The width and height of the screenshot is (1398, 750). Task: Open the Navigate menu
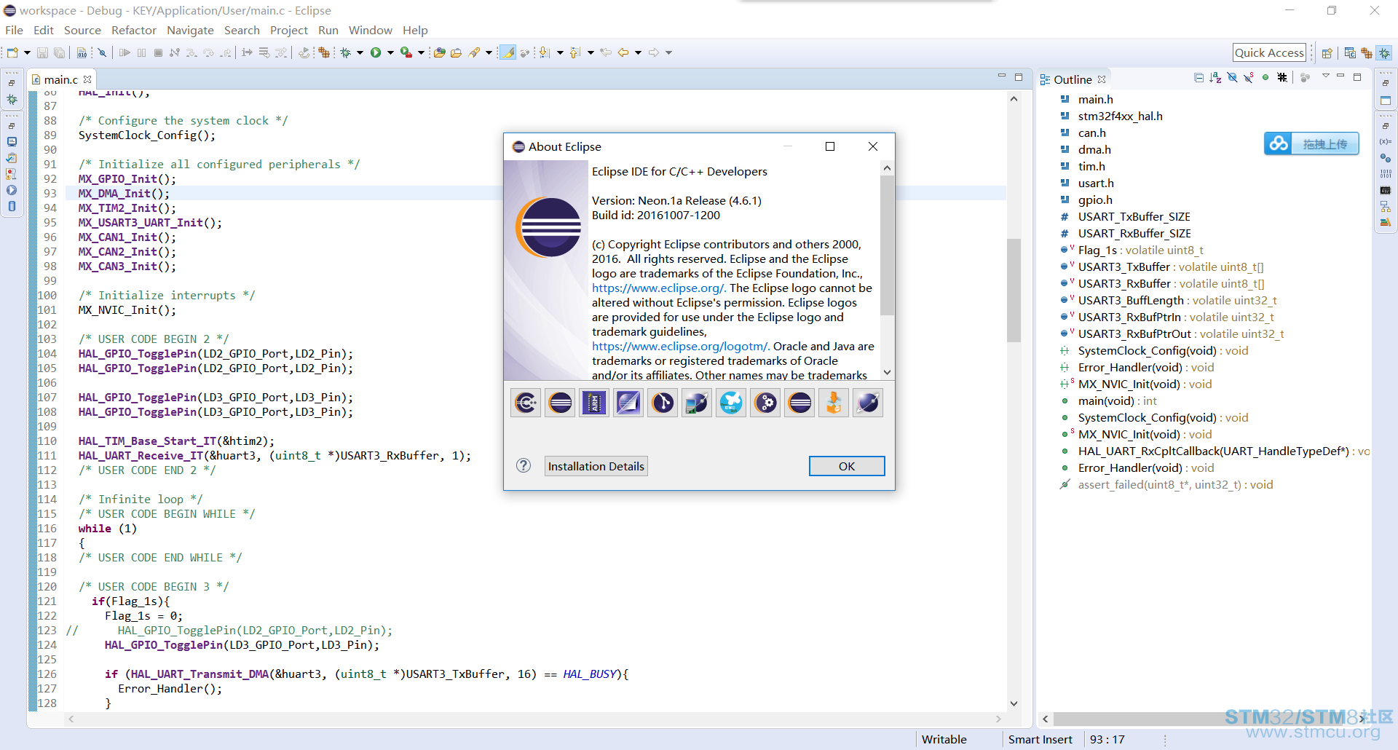(190, 30)
